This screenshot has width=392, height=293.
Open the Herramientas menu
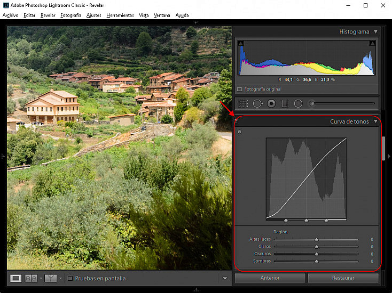(x=120, y=15)
